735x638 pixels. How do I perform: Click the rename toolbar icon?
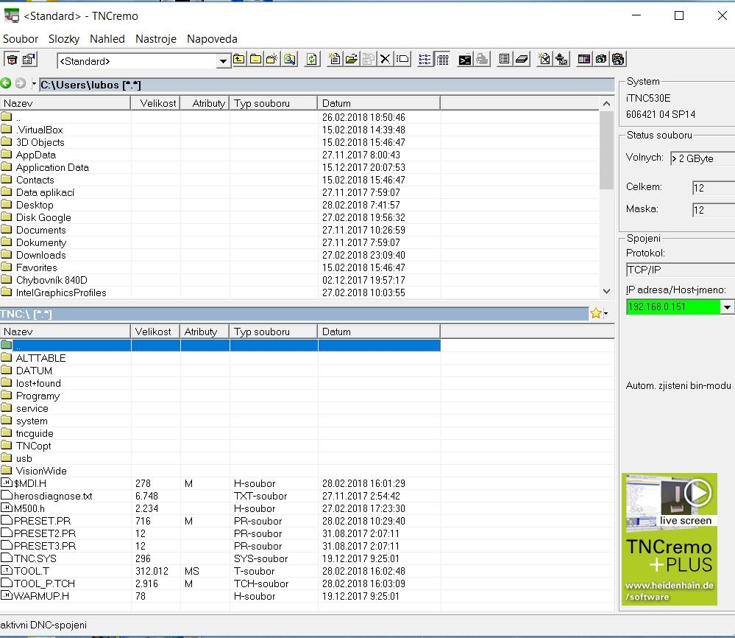click(402, 59)
